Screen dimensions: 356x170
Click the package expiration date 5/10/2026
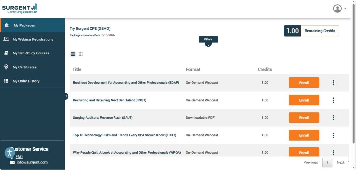[108, 35]
